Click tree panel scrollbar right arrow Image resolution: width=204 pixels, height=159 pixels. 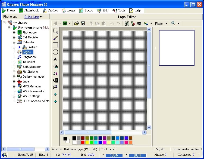(47, 149)
